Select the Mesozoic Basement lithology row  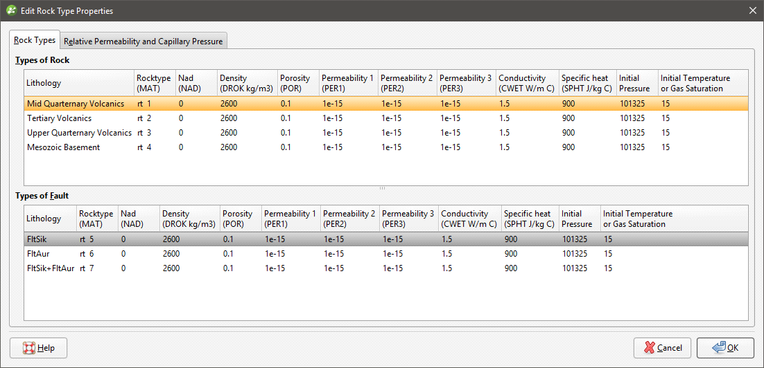click(63, 147)
